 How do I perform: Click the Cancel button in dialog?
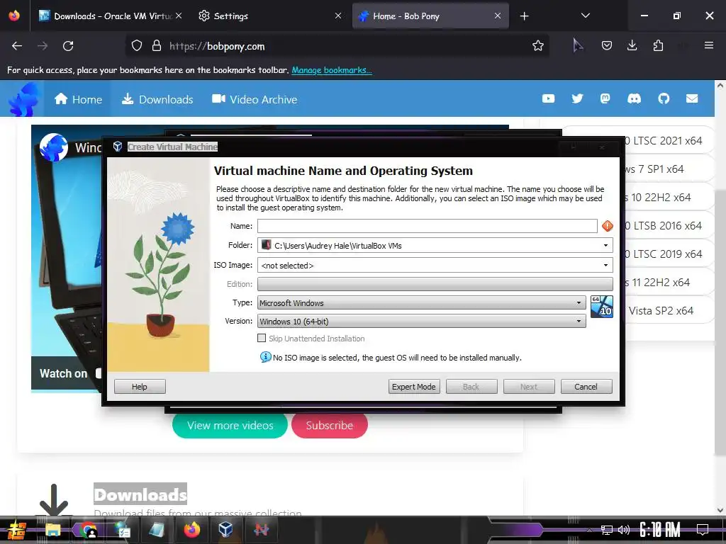point(586,387)
